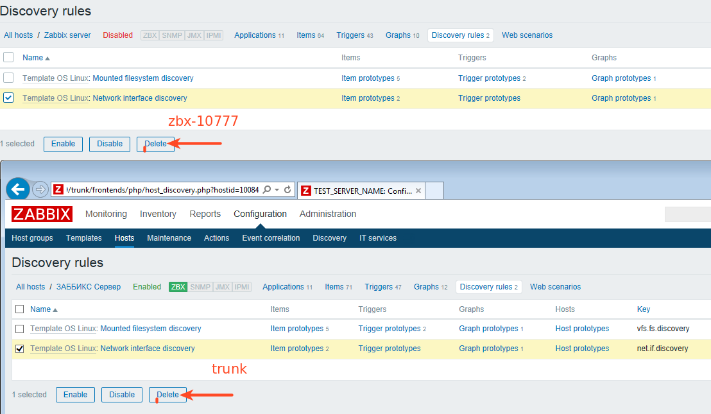Screen dimensions: 711x414
Task: Open the Inventory menu
Action: pyautogui.click(x=158, y=214)
